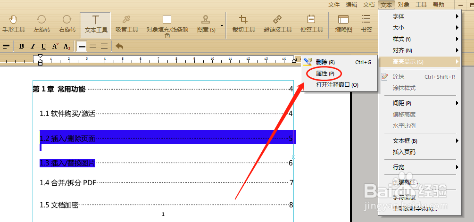
Task: Show Thumbnails panel (缩略图)
Action: tap(344, 24)
